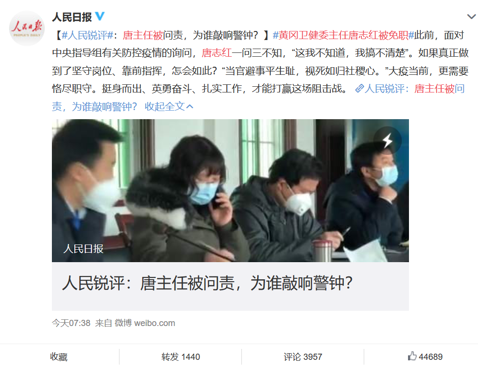Open article card titled 人民锐评：唐主任被问责
This screenshot has width=478, height=367.
(230, 286)
